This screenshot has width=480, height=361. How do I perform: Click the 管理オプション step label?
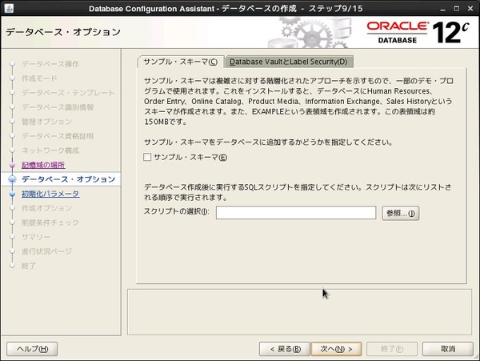pos(46,122)
